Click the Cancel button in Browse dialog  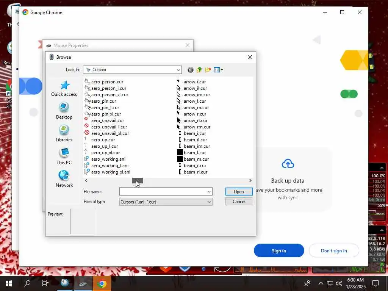pyautogui.click(x=239, y=202)
